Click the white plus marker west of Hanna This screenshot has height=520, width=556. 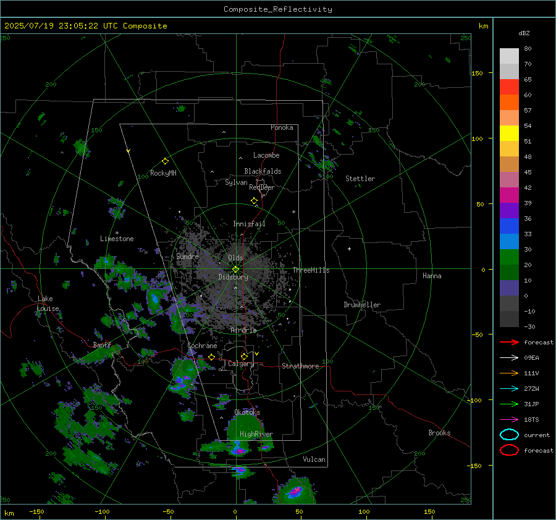tap(349, 249)
